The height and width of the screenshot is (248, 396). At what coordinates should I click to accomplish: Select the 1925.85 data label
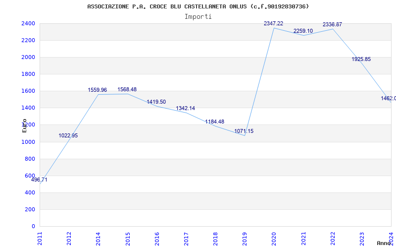click(x=361, y=59)
